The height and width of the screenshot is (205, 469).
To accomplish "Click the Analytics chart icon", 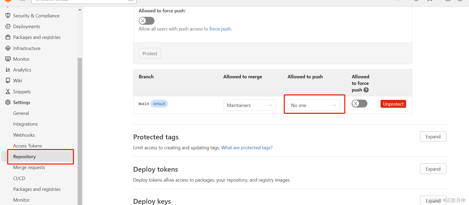I will click(8, 70).
